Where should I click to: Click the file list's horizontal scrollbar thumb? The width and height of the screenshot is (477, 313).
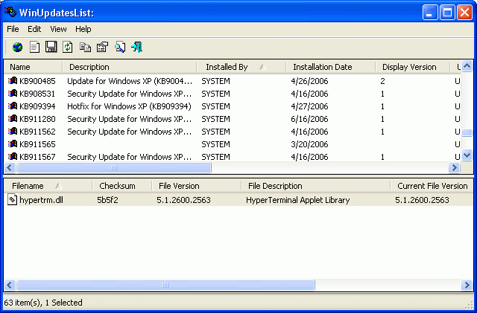(165, 285)
